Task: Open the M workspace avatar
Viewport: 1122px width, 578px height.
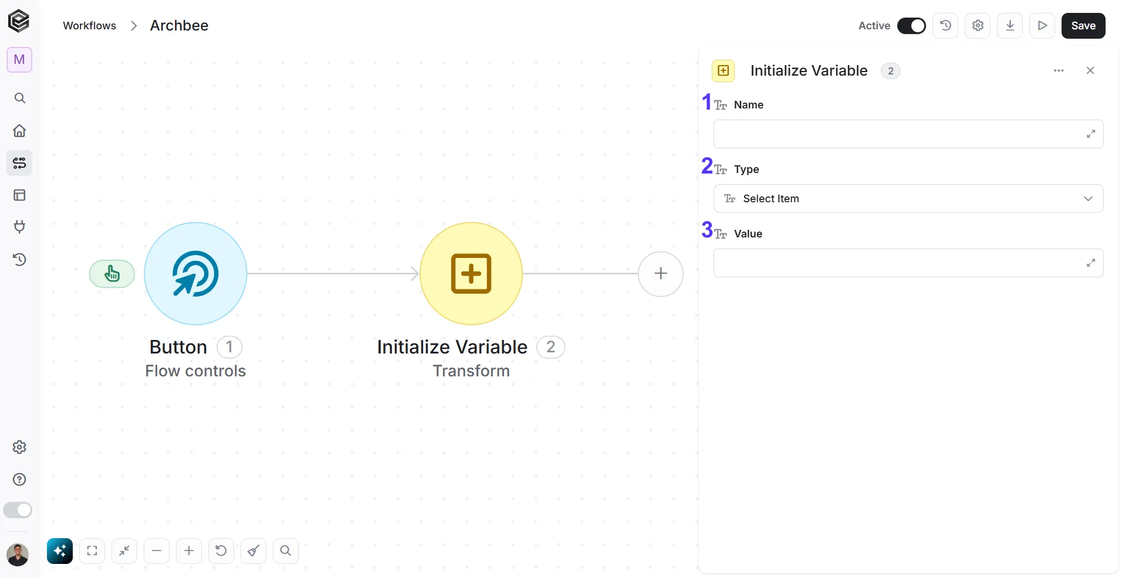Action: 19,60
